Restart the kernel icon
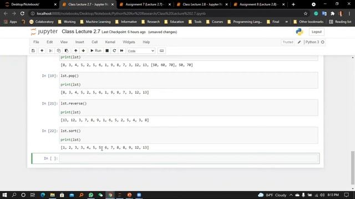 [114, 51]
